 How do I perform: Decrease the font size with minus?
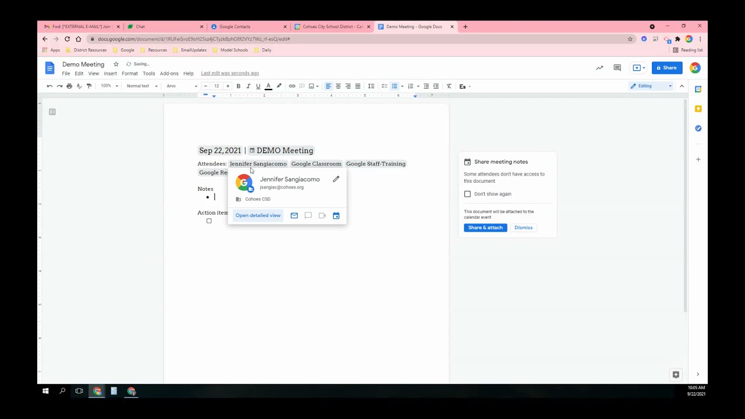tap(205, 86)
